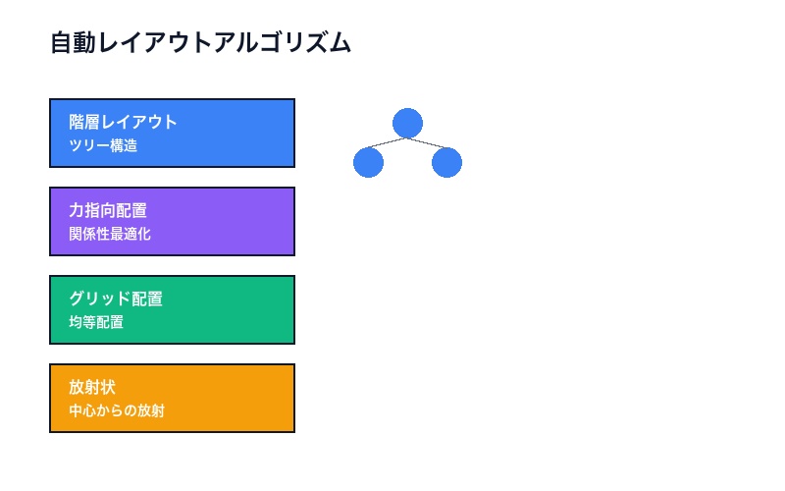
Task: Click the ツリー構造 subtitle
Action: coord(102,146)
